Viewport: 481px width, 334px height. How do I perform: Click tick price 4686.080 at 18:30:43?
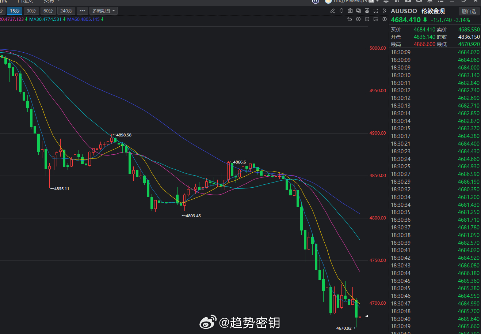(x=469, y=266)
